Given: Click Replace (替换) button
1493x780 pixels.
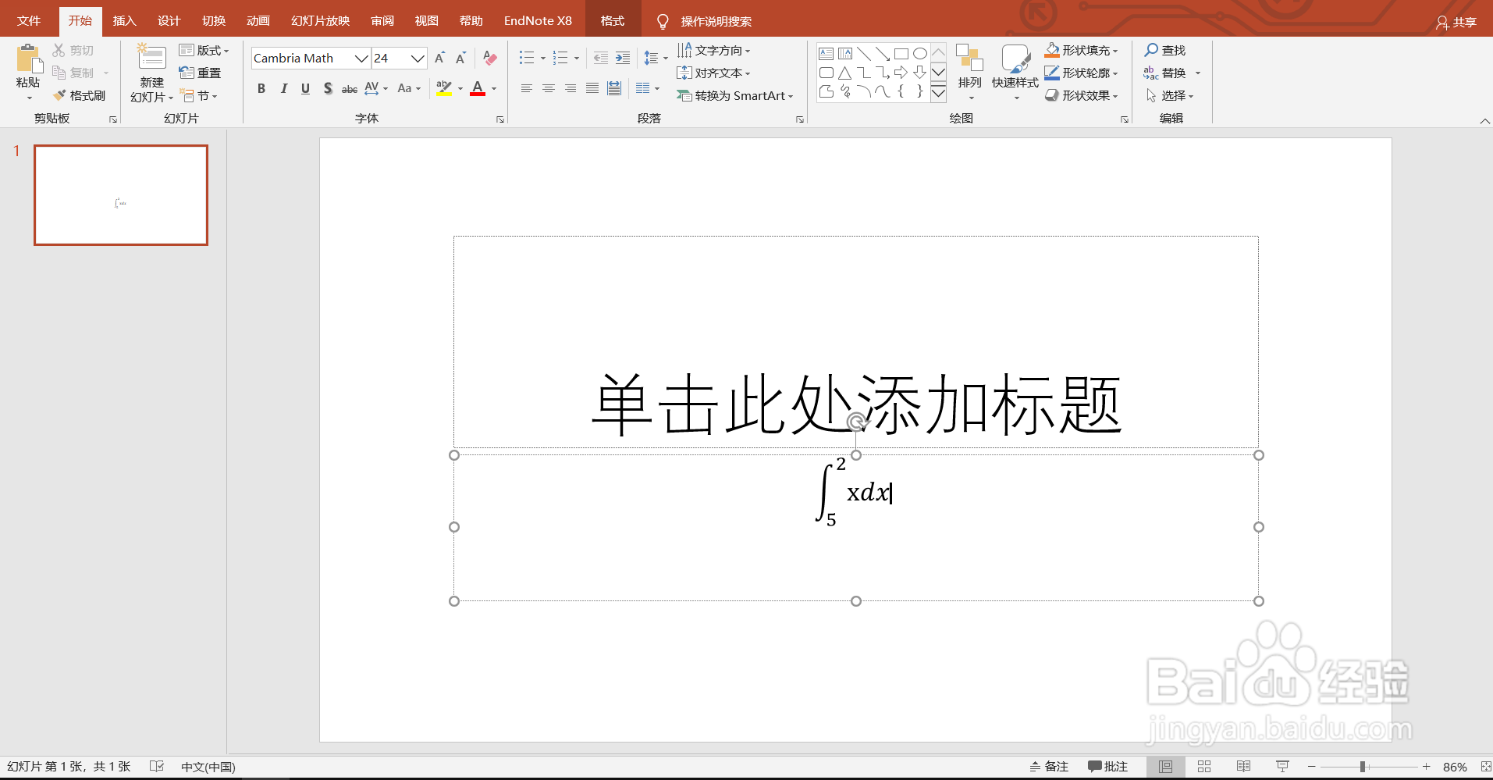Looking at the screenshot, I should click(1165, 73).
